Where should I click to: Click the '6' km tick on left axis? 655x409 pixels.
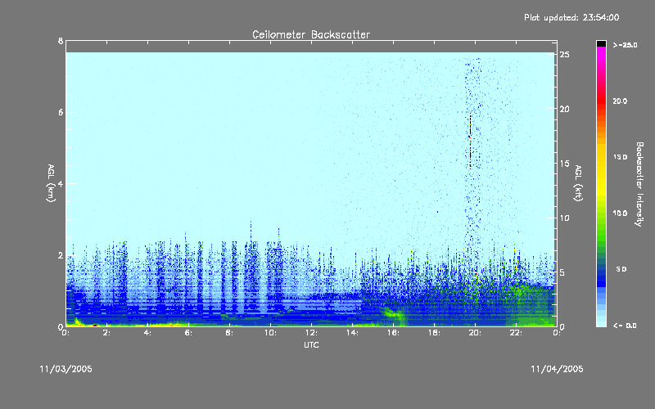point(61,112)
